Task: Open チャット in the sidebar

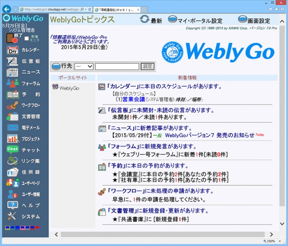Action: pos(23,150)
